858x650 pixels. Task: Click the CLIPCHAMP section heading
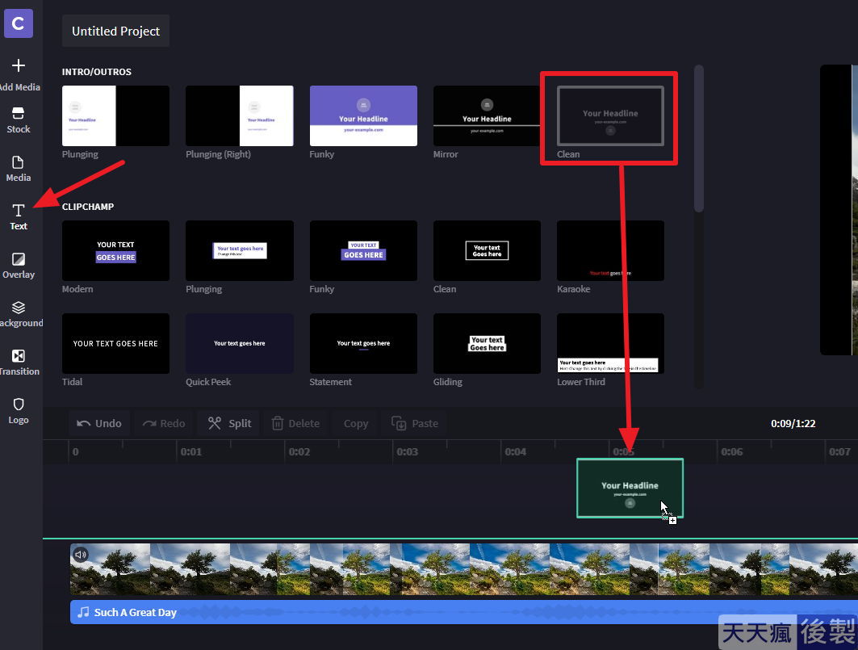tap(87, 207)
